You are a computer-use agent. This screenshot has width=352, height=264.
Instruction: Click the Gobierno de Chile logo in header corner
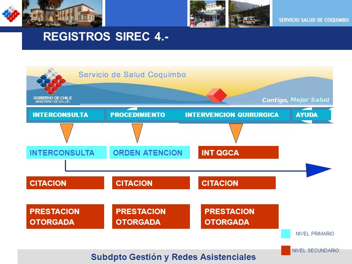11,14
